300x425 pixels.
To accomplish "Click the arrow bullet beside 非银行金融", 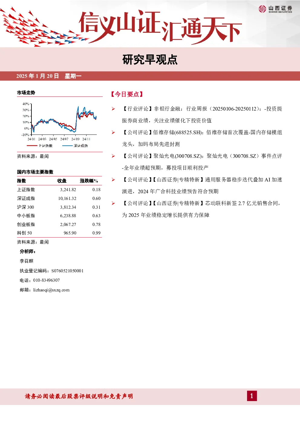I will tap(113, 109).
